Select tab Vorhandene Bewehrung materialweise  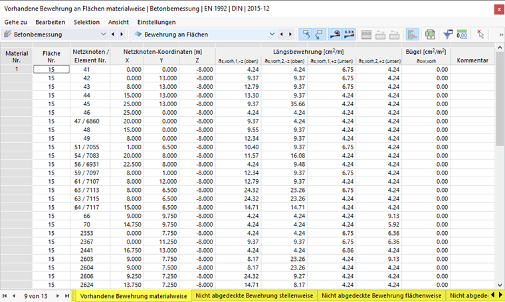pos(134,296)
